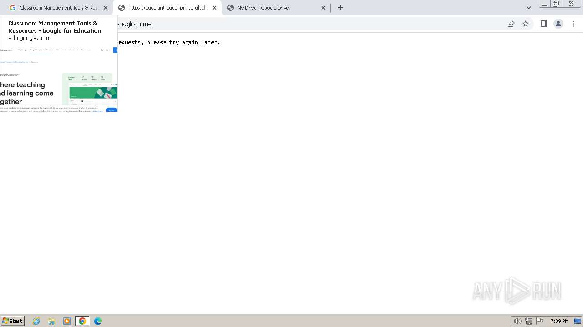Select the Chrome taskbar button
The image size is (583, 327).
[82, 321]
